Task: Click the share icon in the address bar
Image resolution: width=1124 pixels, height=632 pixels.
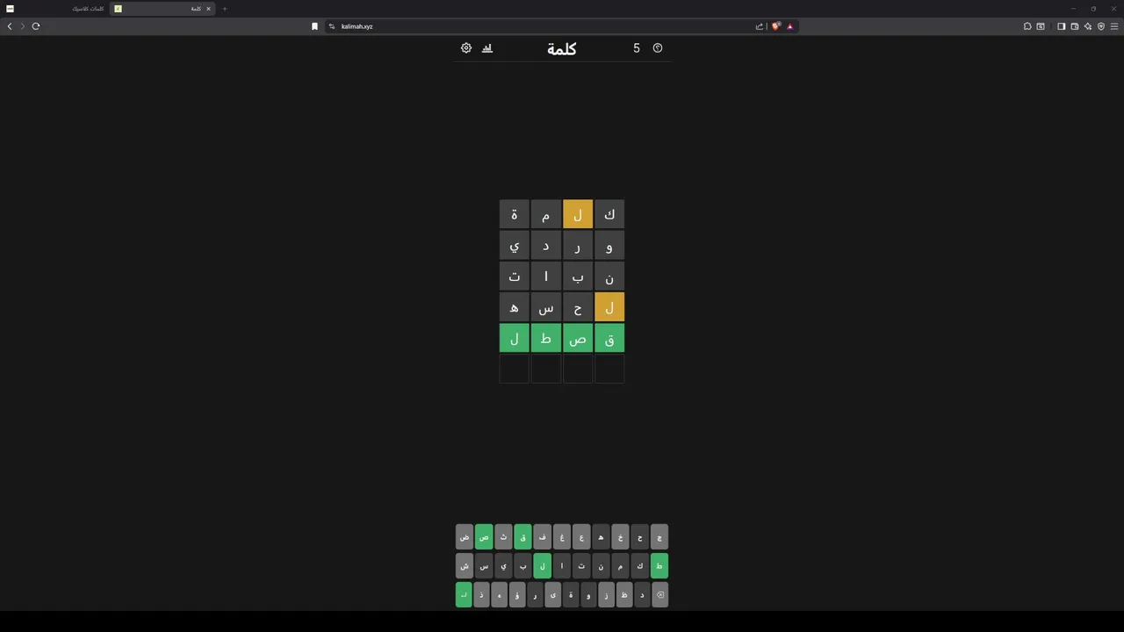Action: [760, 26]
